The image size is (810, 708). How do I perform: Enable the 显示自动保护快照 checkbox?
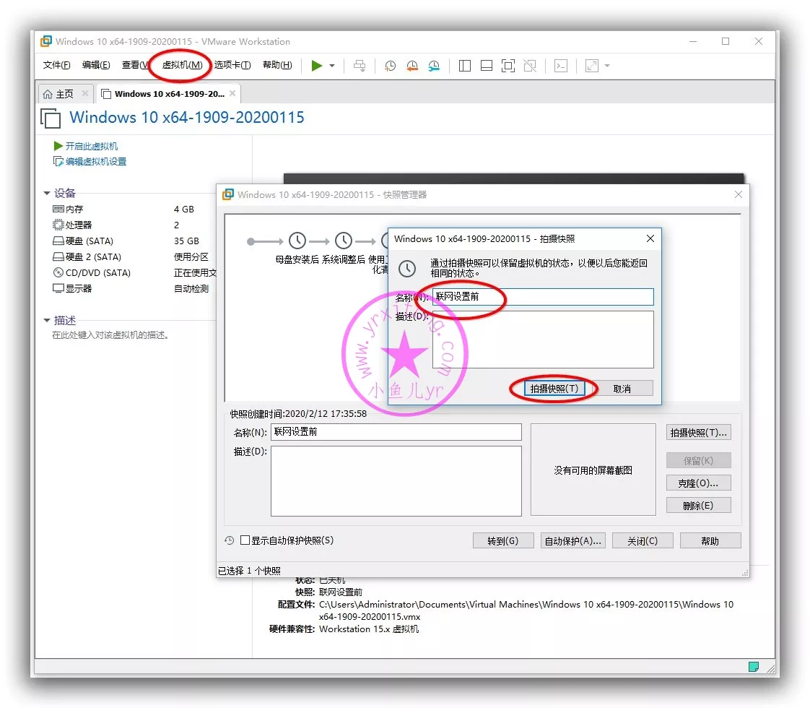[x=245, y=540]
